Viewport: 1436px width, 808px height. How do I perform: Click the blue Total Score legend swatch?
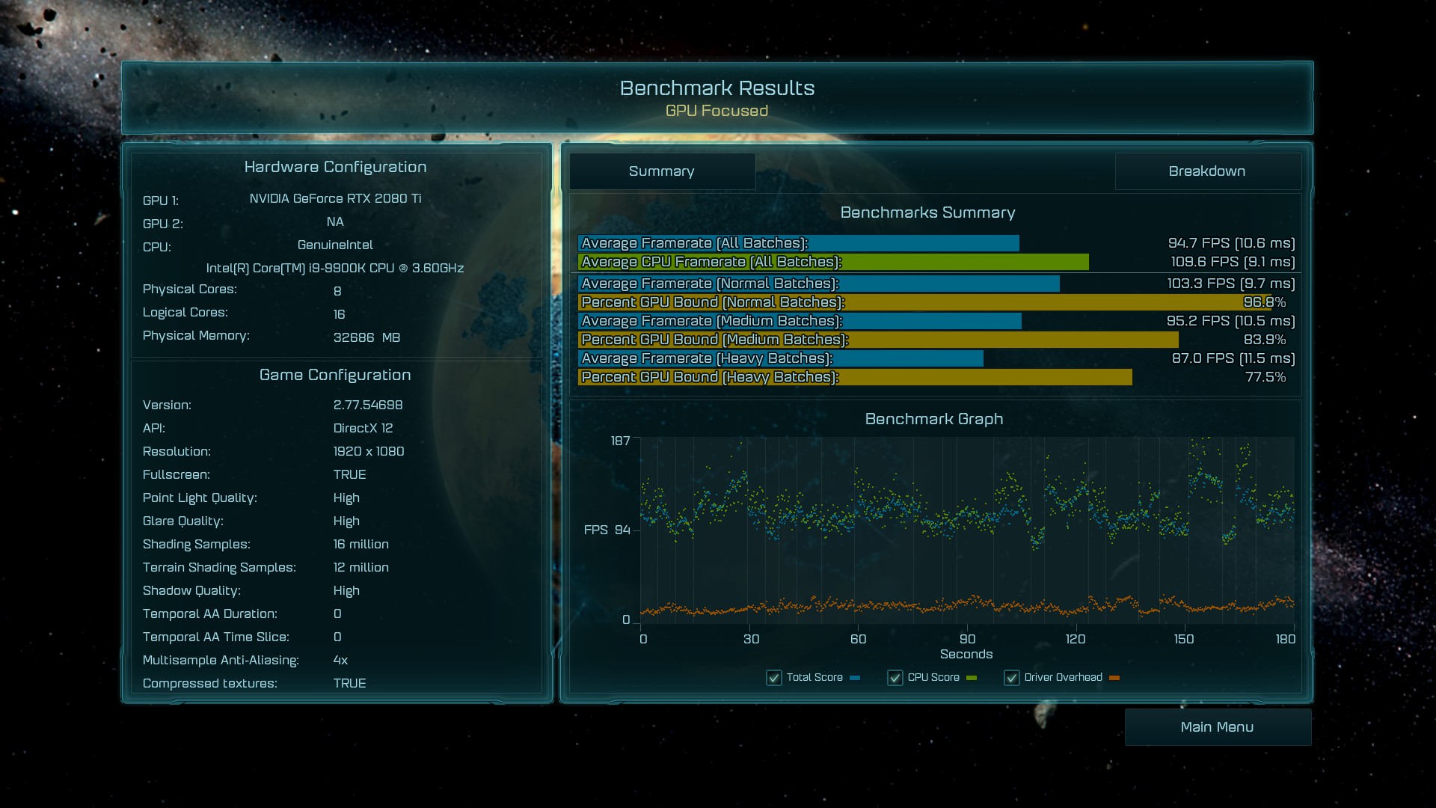[x=855, y=678]
